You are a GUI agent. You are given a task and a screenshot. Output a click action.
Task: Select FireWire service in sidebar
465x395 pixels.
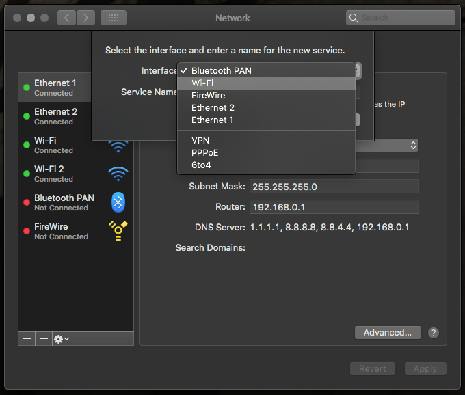(x=76, y=231)
